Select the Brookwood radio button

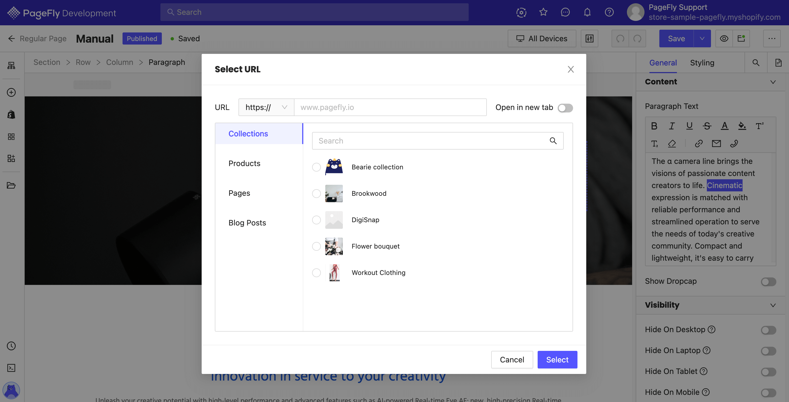(316, 194)
